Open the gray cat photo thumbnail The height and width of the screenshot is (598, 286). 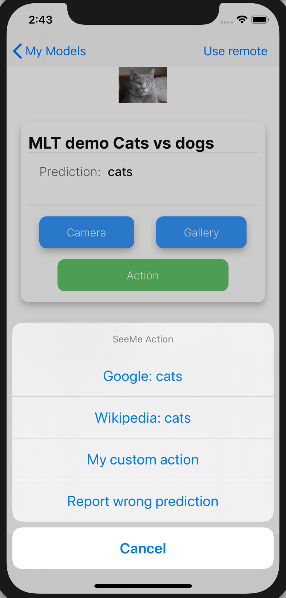coord(143,85)
